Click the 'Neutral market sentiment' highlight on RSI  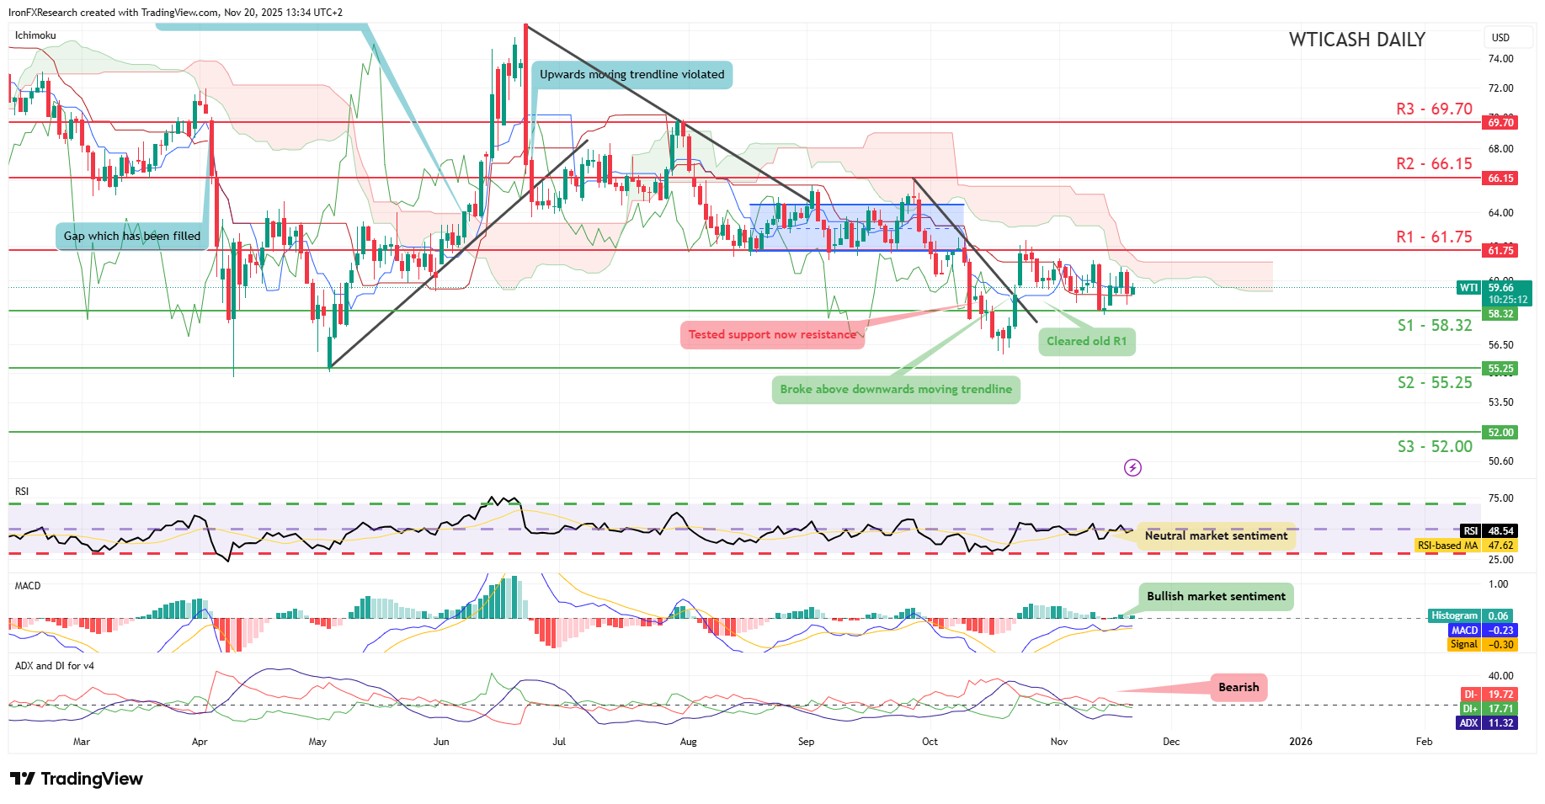(x=1215, y=535)
